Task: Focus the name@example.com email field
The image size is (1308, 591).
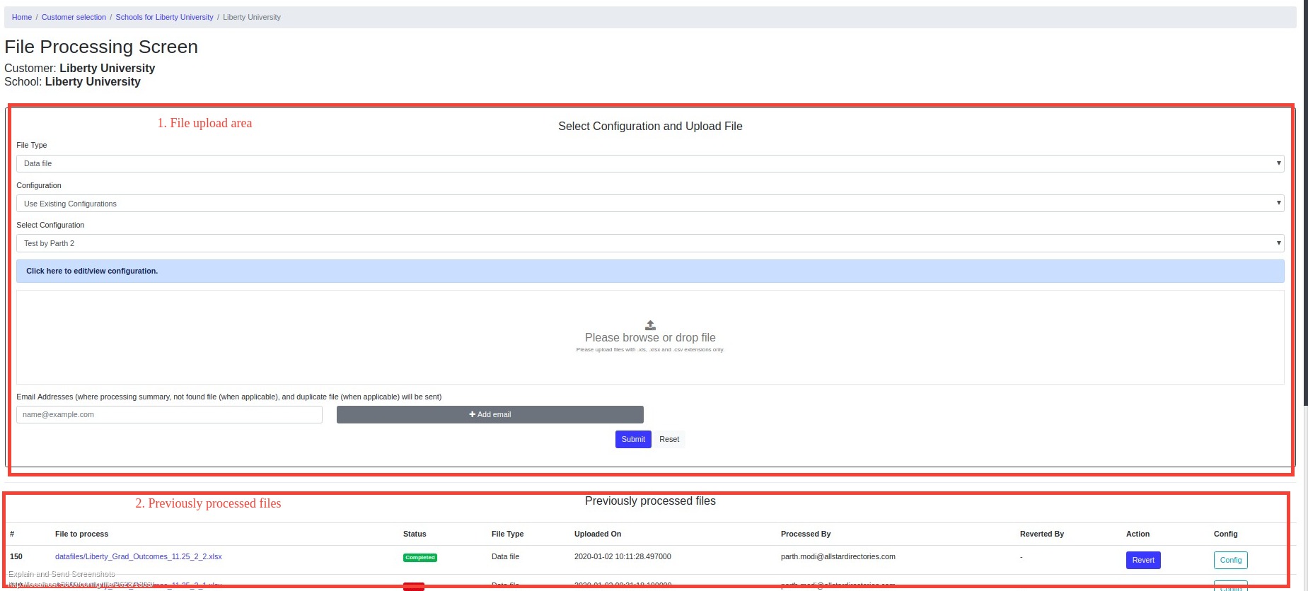Action: tap(169, 414)
